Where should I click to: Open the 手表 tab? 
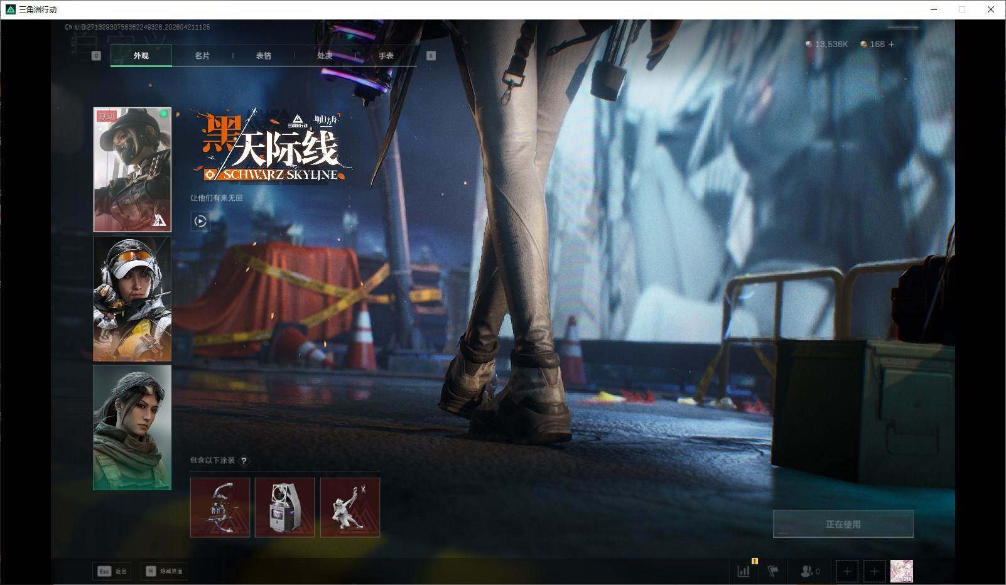[386, 56]
